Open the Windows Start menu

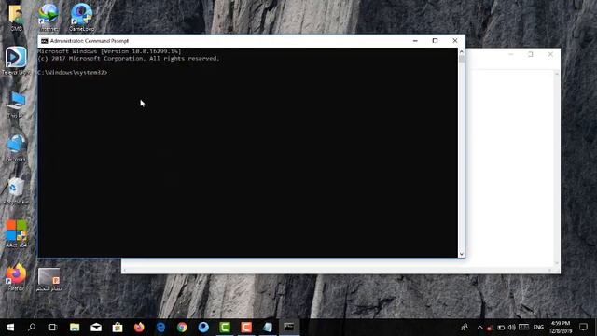point(10,327)
